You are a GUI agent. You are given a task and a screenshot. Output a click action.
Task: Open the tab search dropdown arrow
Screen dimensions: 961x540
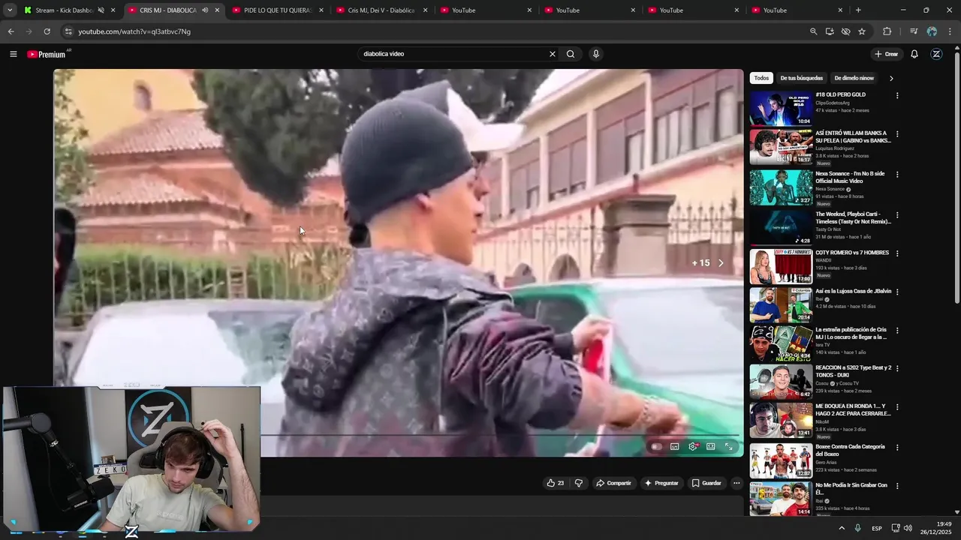click(10, 10)
